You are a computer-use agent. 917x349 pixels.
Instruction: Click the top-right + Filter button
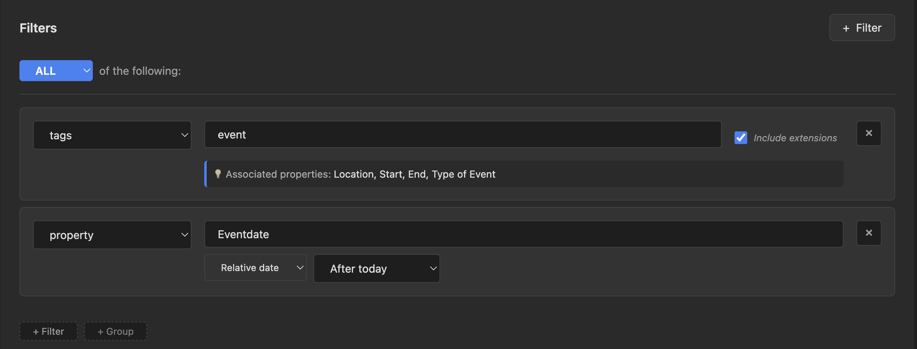[862, 28]
